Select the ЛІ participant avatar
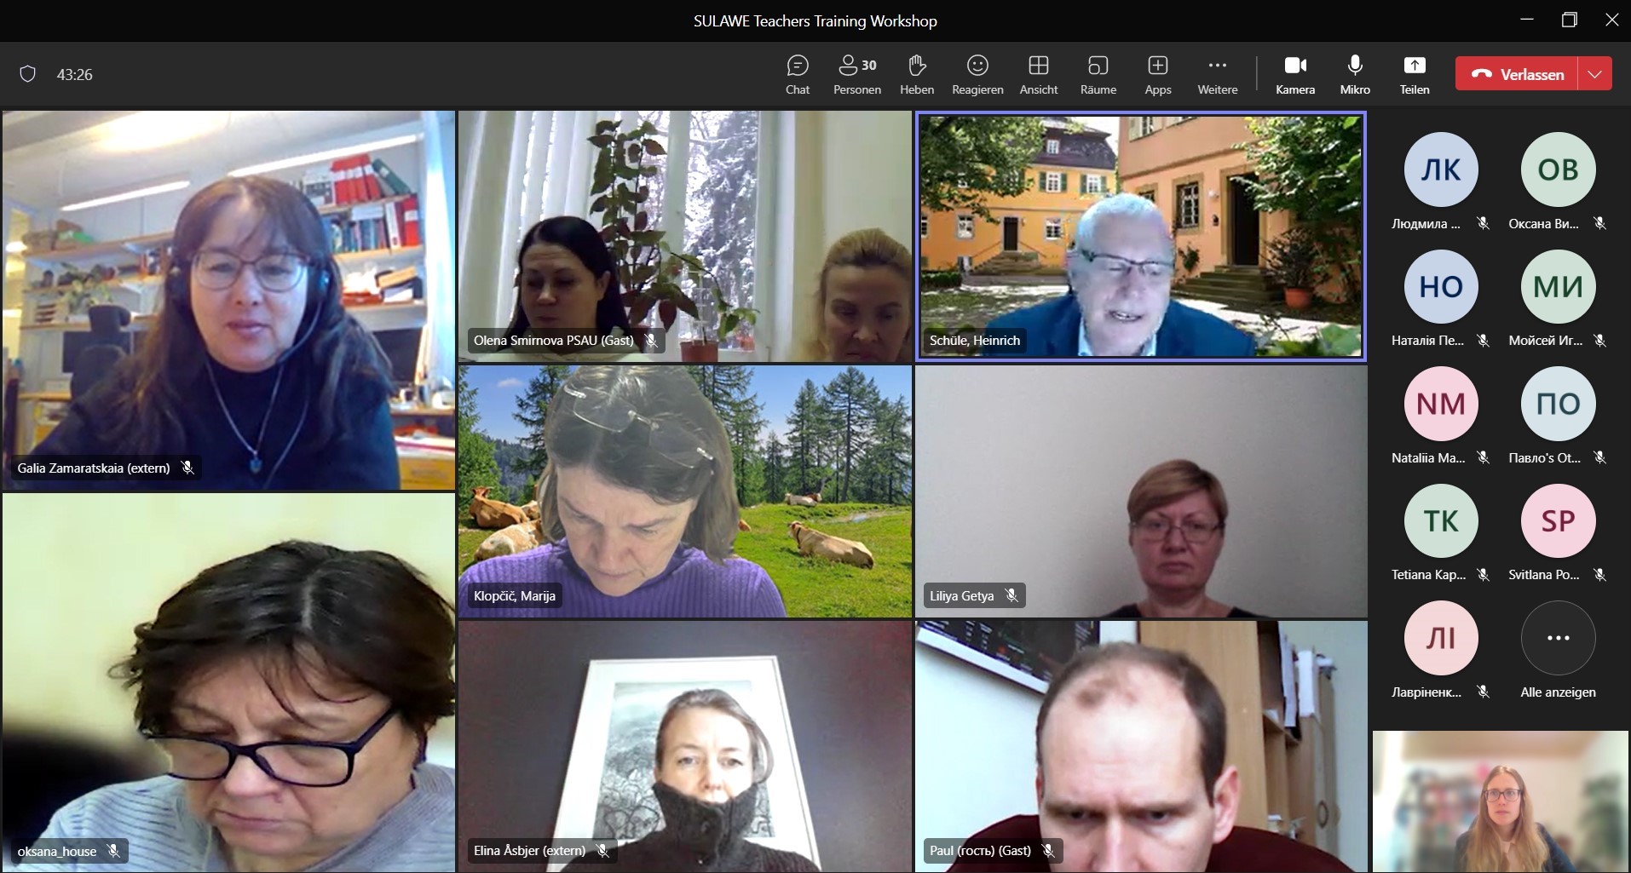 tap(1441, 638)
